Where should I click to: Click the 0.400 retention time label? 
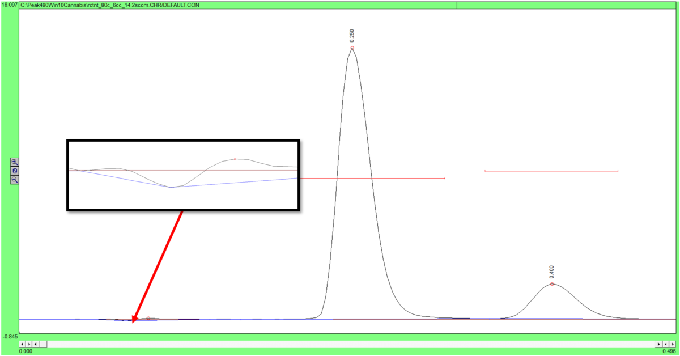click(x=552, y=272)
